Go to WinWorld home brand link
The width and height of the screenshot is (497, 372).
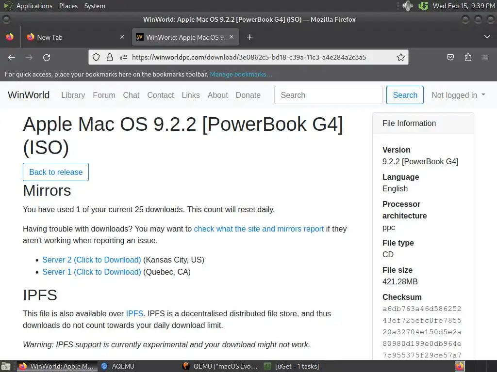coord(29,95)
